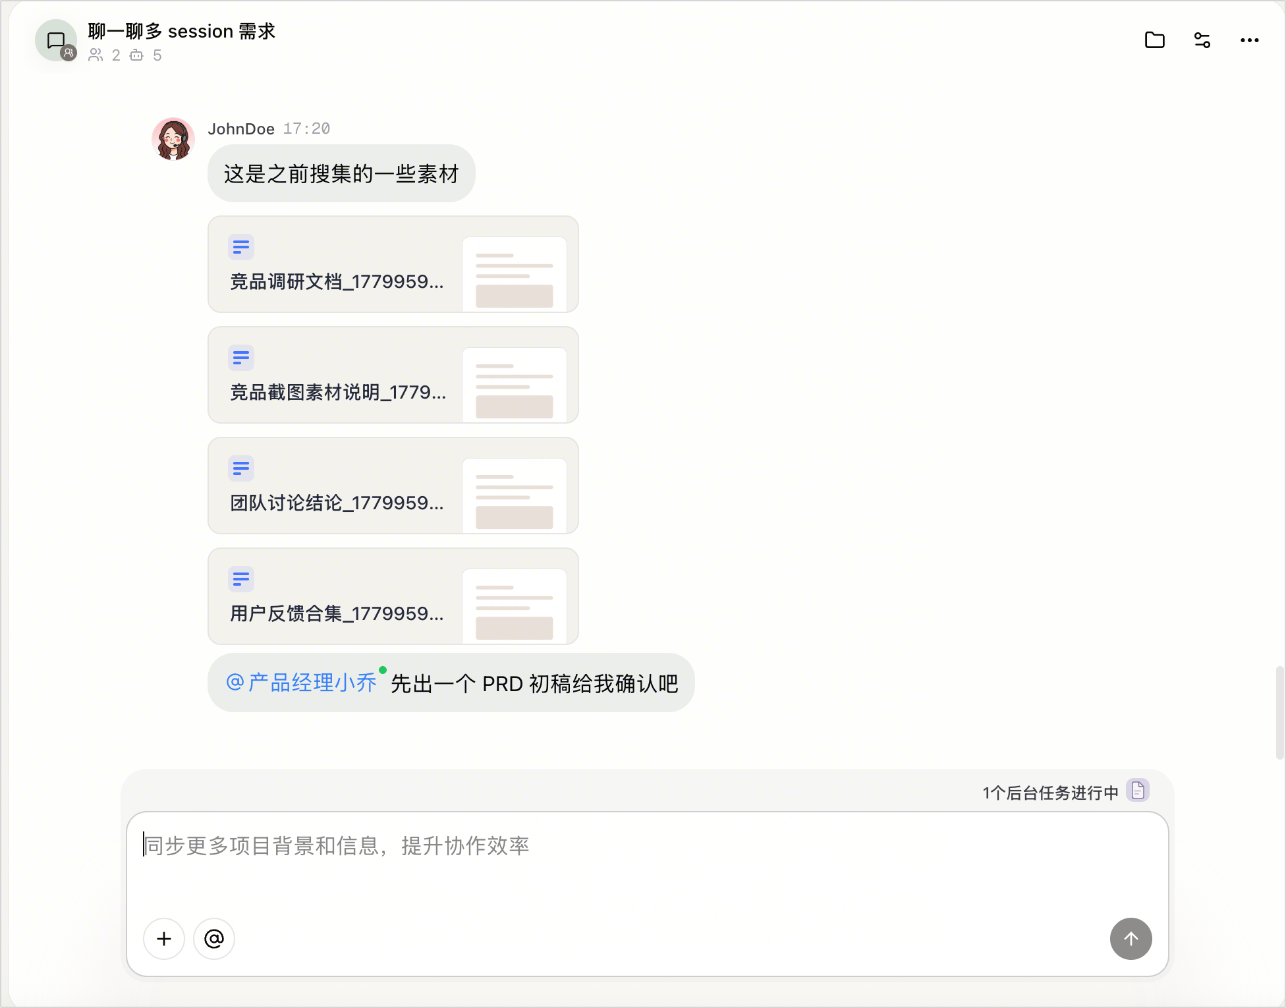Click the 用户反馈合集 document icon
This screenshot has height=1008, width=1286.
pos(241,579)
